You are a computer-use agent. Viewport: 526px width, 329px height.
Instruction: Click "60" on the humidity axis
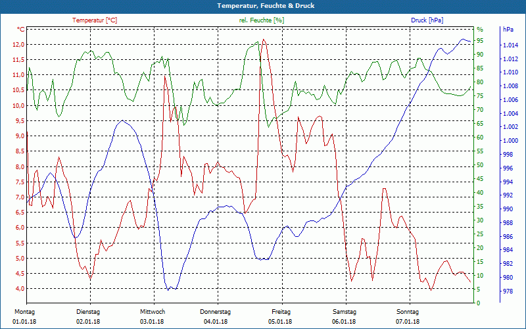pos(480,138)
